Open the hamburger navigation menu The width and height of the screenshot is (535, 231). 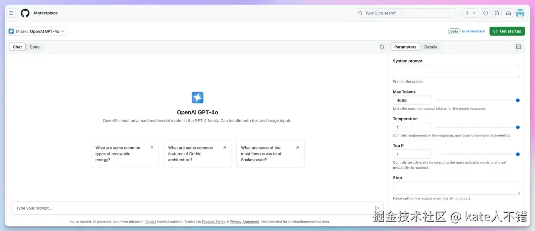11,13
